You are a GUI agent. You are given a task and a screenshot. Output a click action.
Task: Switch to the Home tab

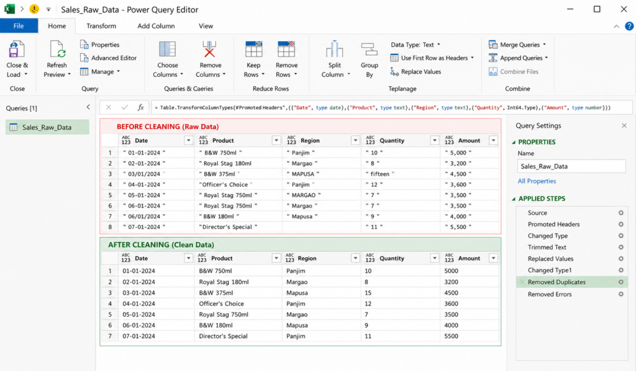tap(57, 26)
